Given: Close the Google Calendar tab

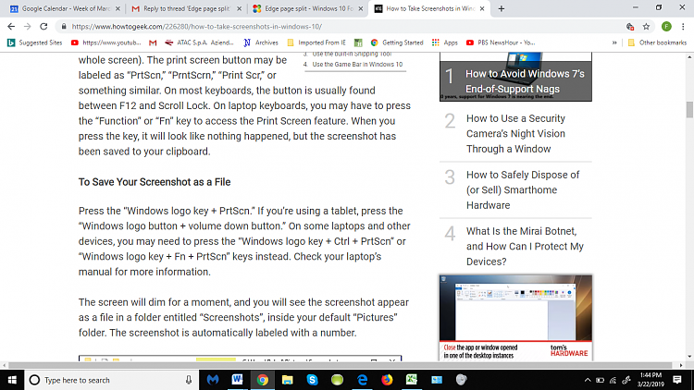Looking at the screenshot, I should 118,8.
